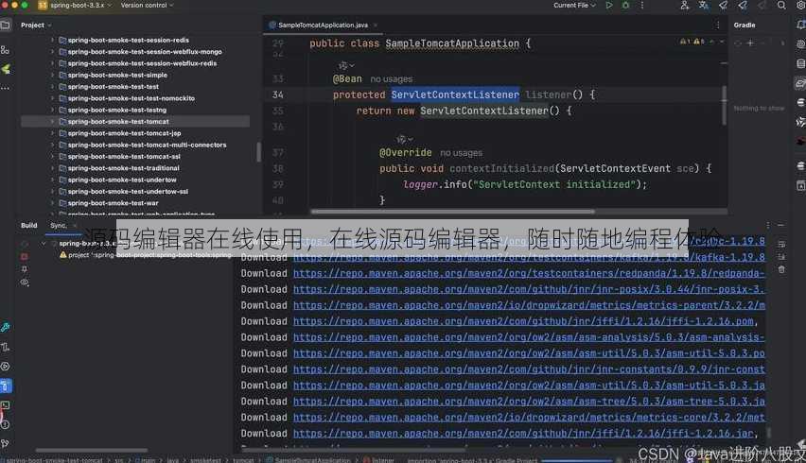Click the translate icon in the top toolbar
The image size is (806, 463).
coord(703,5)
